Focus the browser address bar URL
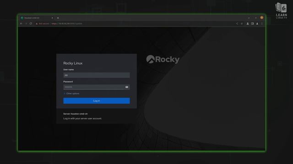The image size is (293, 164). pos(67,24)
